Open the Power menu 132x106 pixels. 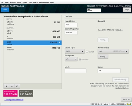[x=25, y=2]
